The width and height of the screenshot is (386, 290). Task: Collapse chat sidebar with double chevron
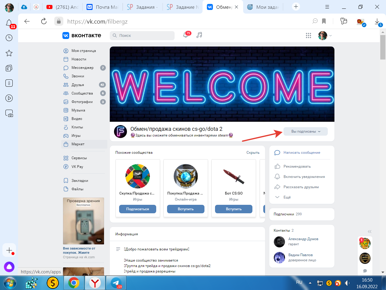coord(369,232)
